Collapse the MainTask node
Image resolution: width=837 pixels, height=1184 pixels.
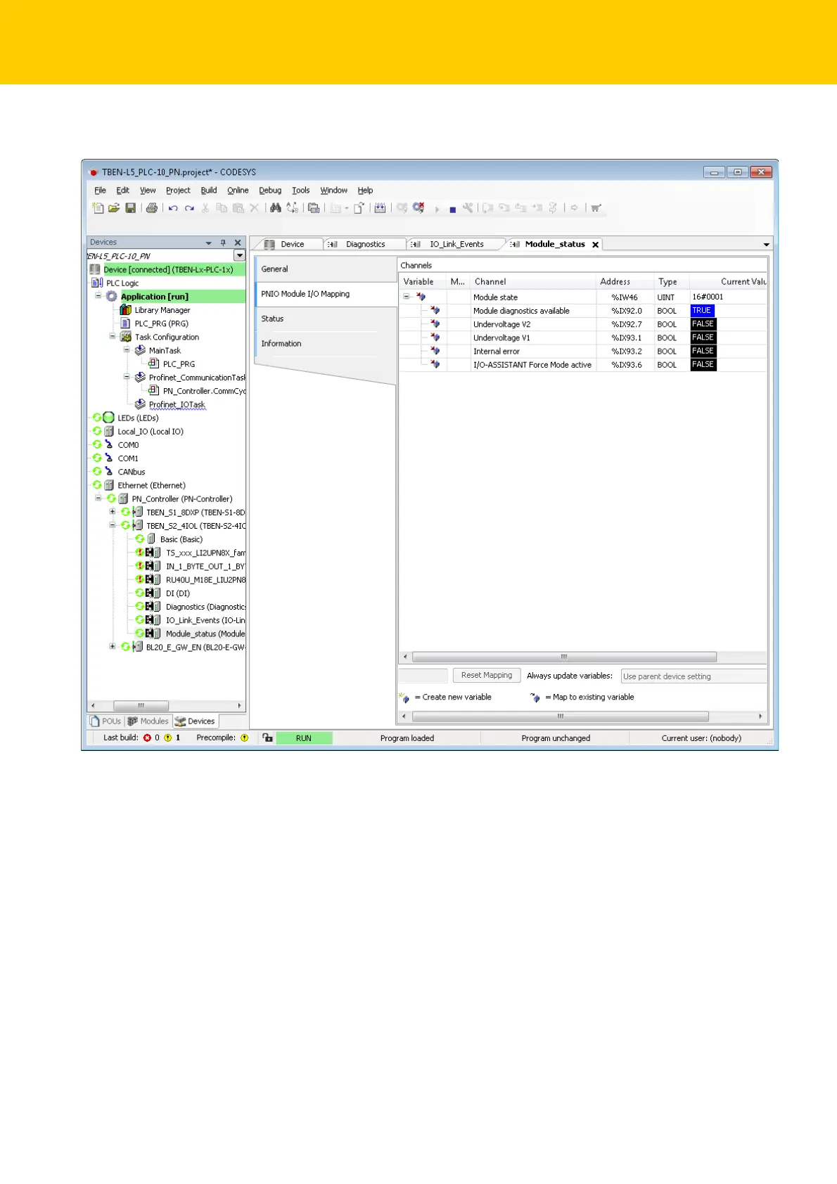tap(127, 350)
